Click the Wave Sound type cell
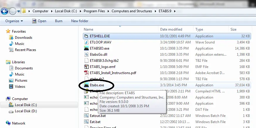This screenshot has height=128, width=256. [205, 42]
